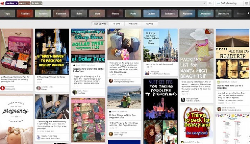
Task: Open the menu icon beside search bar
Action: (x=210, y=3)
